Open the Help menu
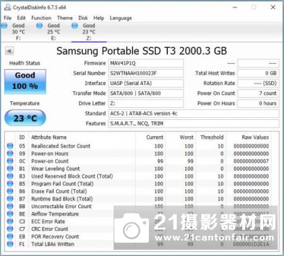The width and height of the screenshot is (284, 256). point(98,18)
